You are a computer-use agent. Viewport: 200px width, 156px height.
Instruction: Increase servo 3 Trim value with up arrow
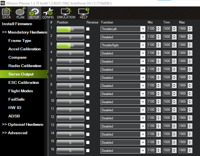[x=174, y=44]
